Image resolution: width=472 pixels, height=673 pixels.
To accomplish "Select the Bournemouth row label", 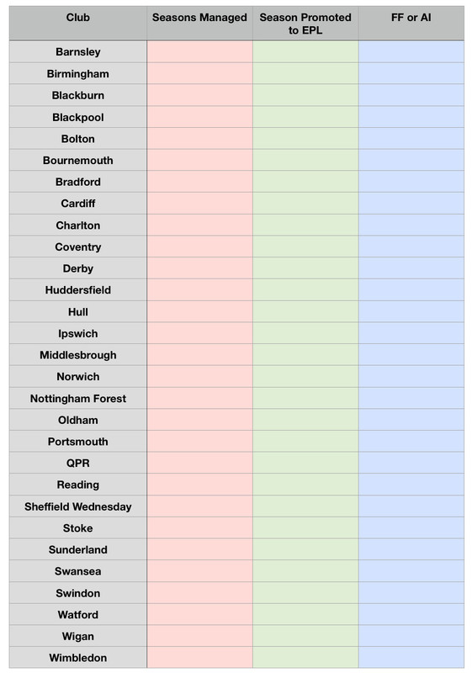I will (x=77, y=160).
